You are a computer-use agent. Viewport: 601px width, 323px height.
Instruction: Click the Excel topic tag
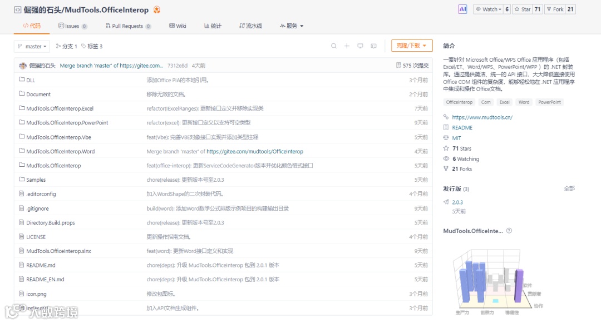tap(504, 102)
